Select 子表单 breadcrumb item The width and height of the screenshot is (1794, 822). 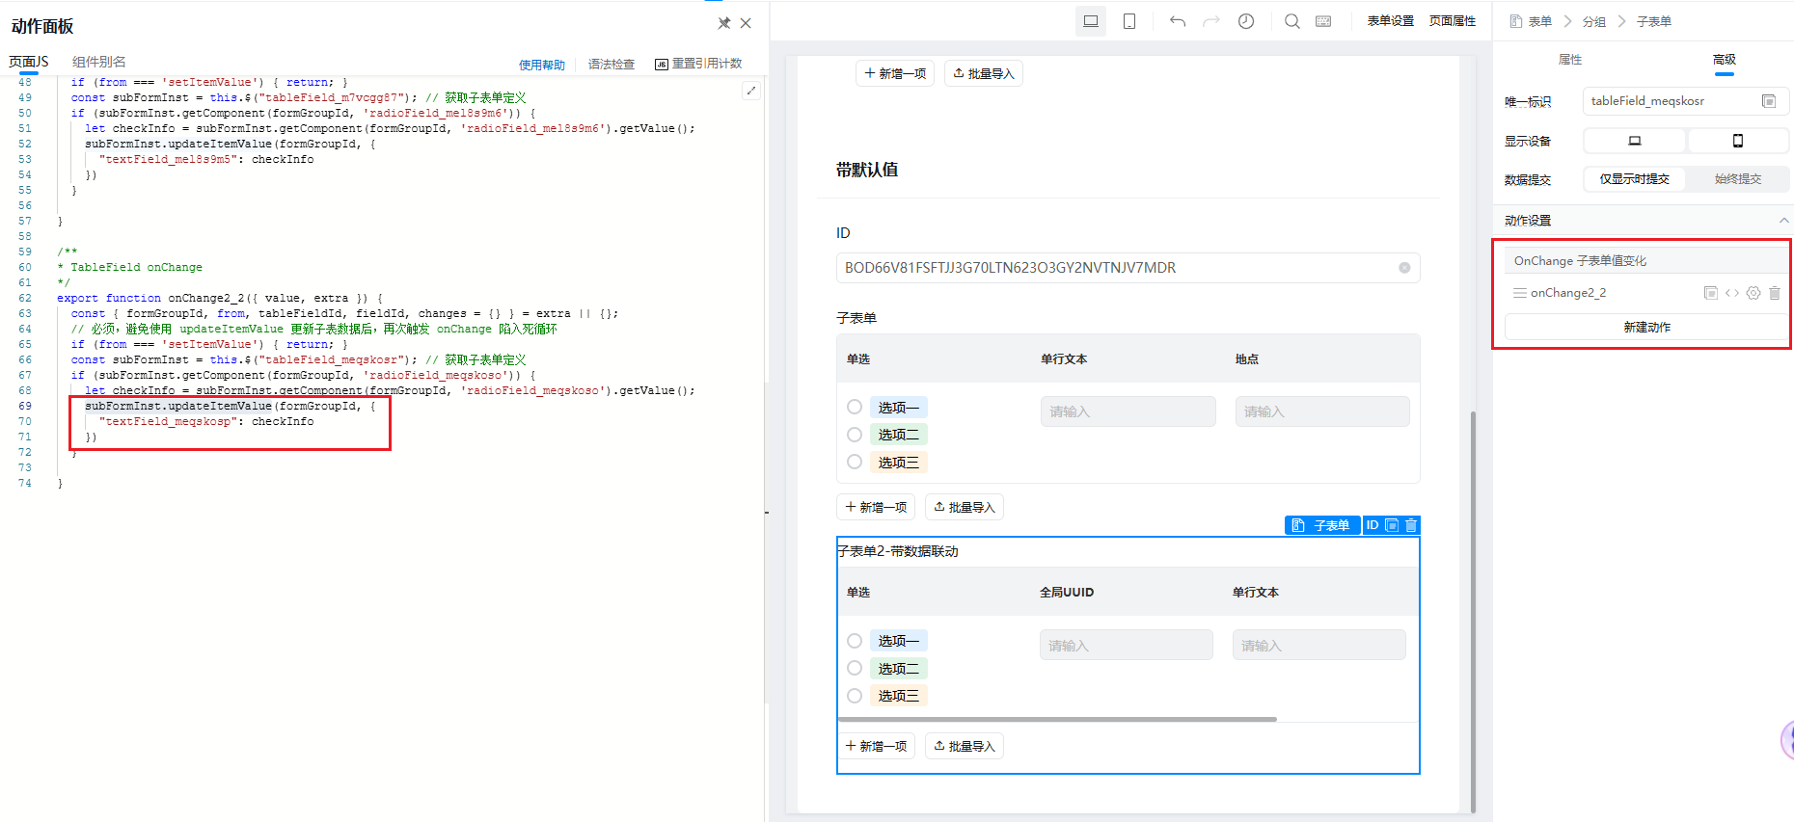[x=1654, y=21]
